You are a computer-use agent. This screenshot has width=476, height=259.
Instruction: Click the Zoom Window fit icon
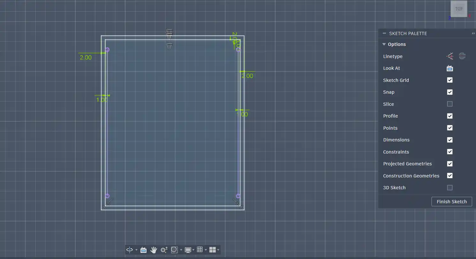[174, 250]
